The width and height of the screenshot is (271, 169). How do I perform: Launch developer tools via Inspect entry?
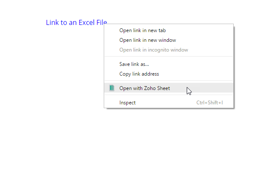(169, 102)
